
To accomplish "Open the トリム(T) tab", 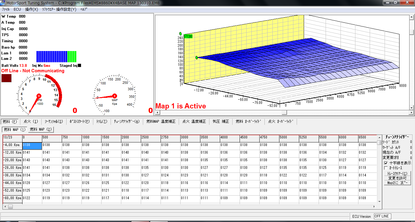I will (x=102, y=121).
